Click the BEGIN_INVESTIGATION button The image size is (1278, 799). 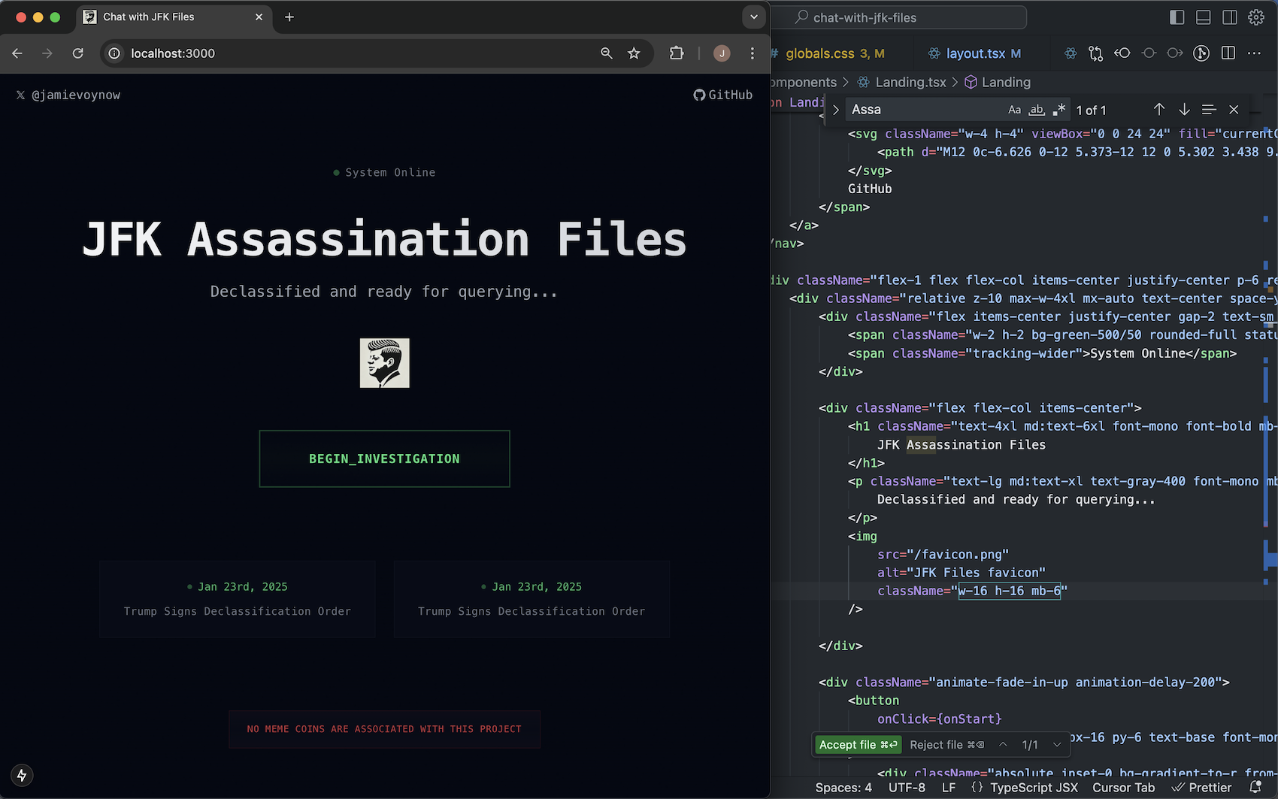tap(384, 459)
